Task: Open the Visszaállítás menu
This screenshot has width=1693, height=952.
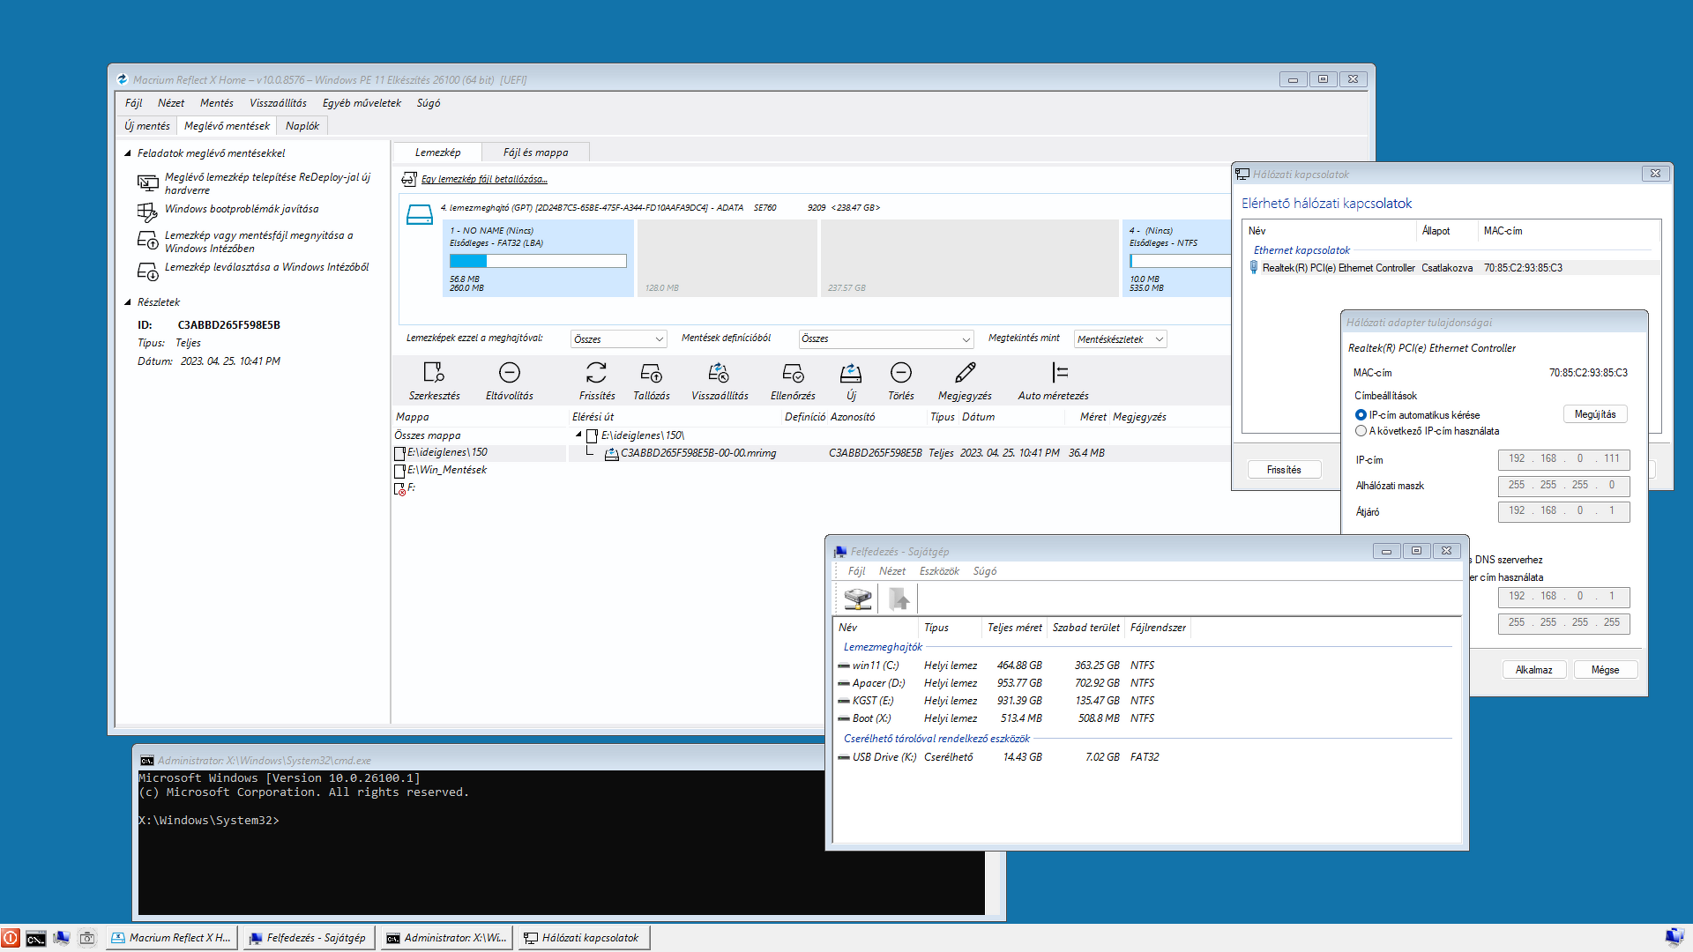Action: tap(278, 103)
